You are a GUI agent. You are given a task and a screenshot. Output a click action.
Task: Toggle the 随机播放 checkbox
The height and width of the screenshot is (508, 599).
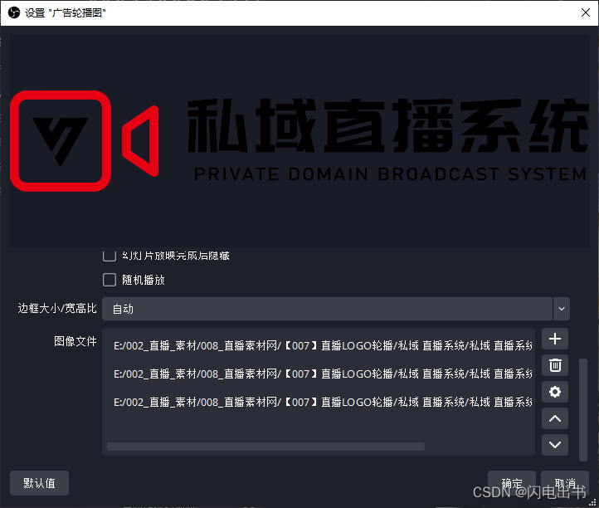(x=110, y=280)
